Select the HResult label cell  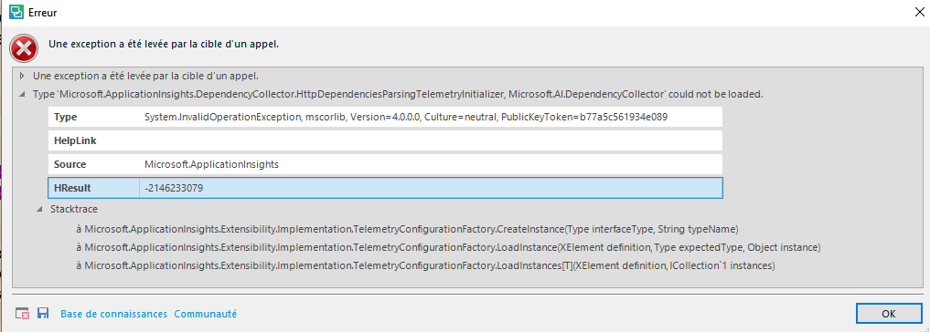tap(93, 188)
